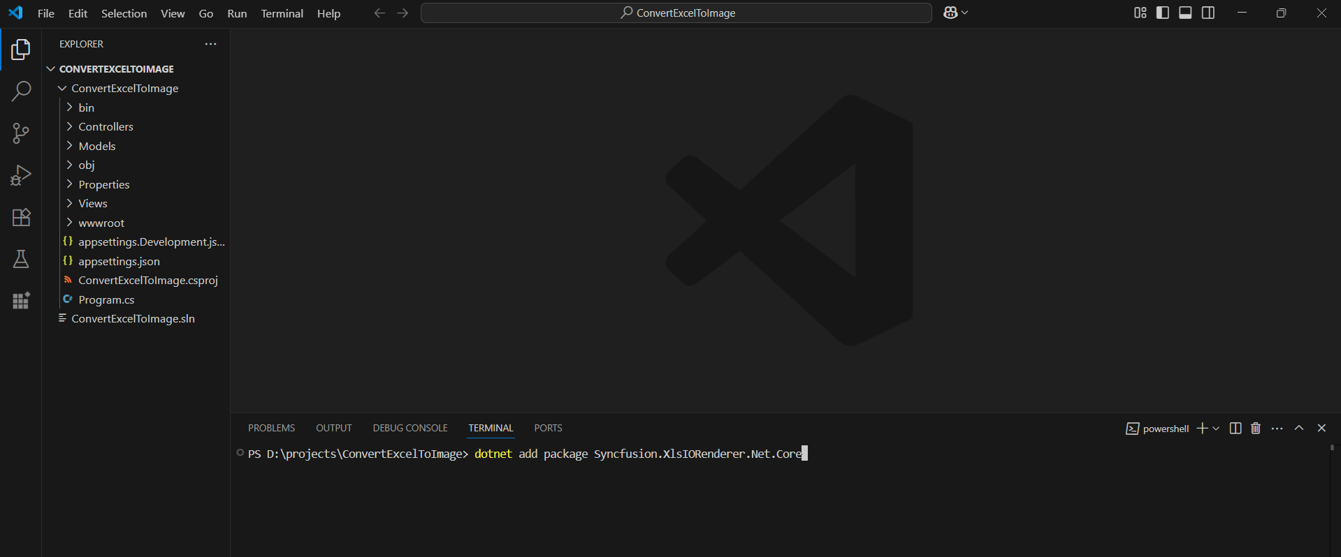Go back with the left arrow
This screenshot has height=557, width=1341.
click(379, 13)
